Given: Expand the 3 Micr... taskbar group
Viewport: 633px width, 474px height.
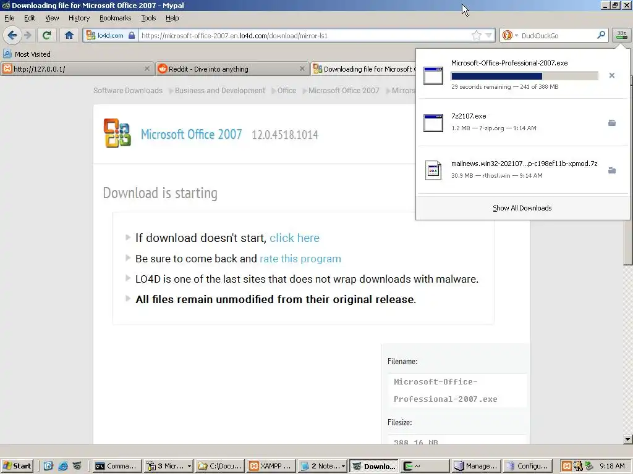Looking at the screenshot, I should (168, 466).
